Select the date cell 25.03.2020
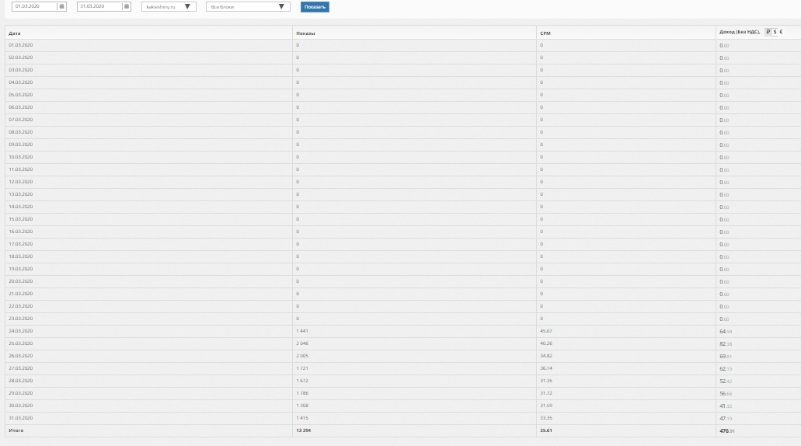 point(20,343)
